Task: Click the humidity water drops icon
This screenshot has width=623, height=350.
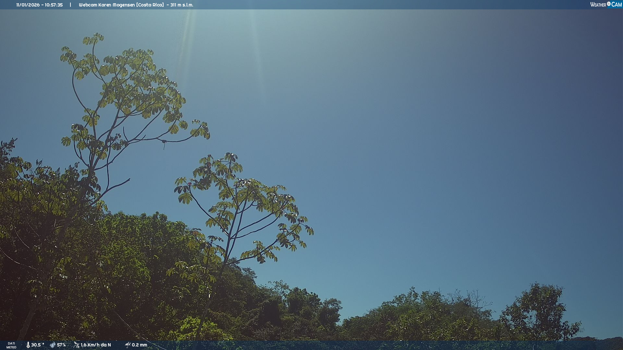Action: click(53, 345)
